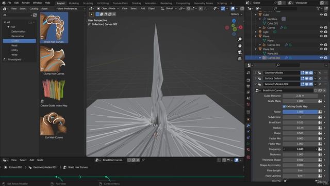Select the Deformation catalog

coord(19,32)
